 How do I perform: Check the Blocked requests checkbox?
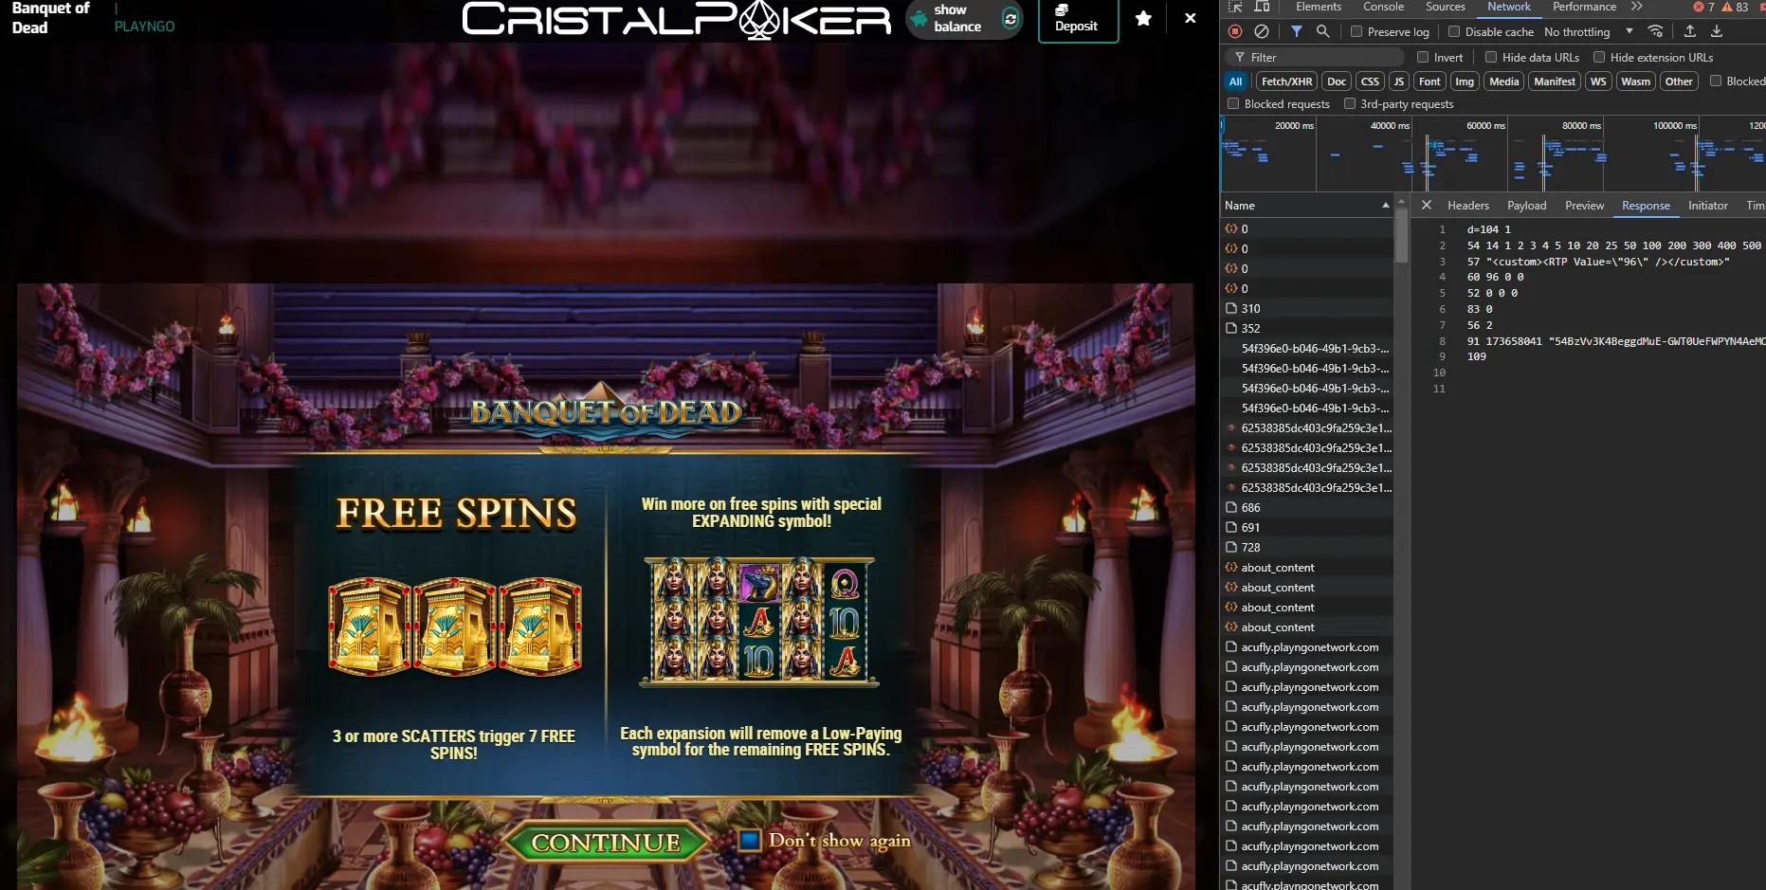(1233, 103)
